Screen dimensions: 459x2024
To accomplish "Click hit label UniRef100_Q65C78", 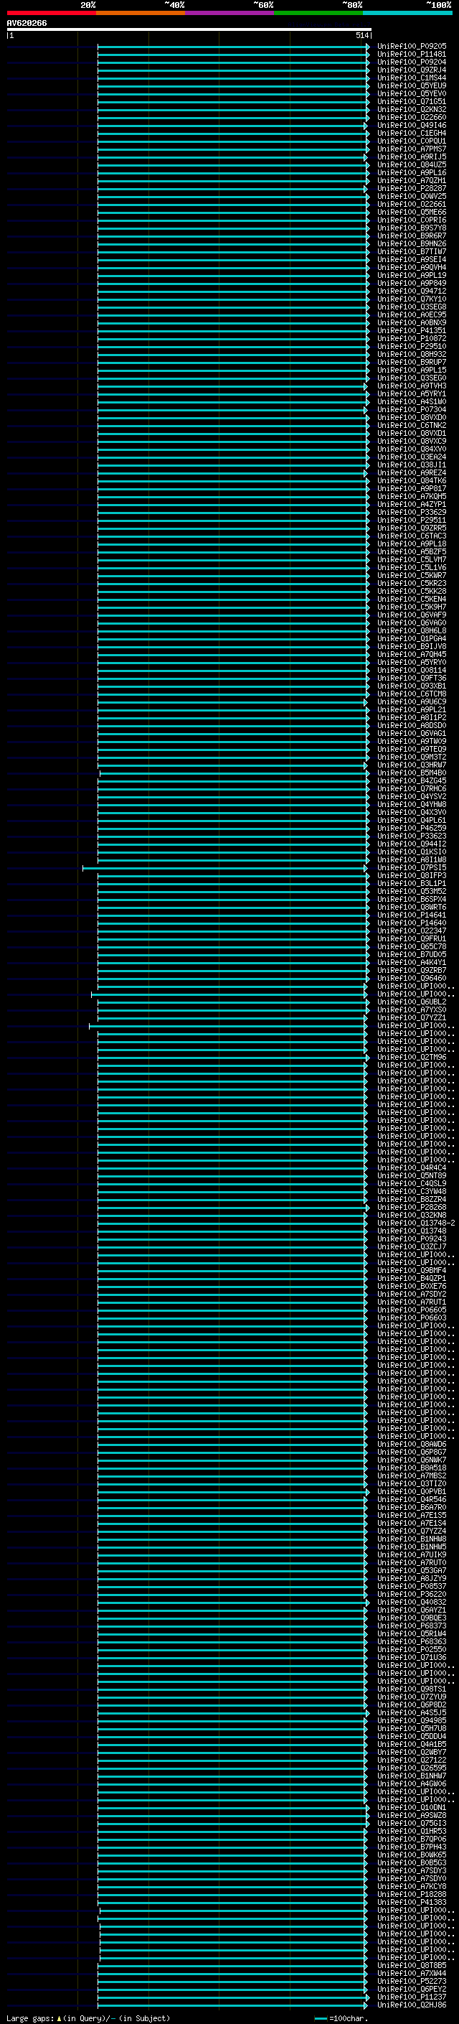I will click(x=412, y=947).
